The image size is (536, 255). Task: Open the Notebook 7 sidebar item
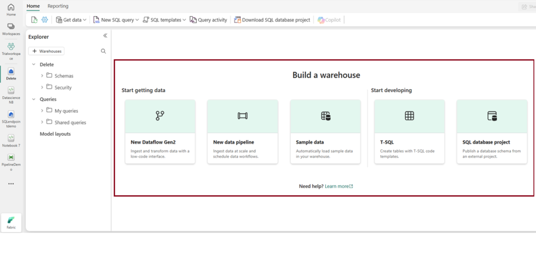point(11,140)
